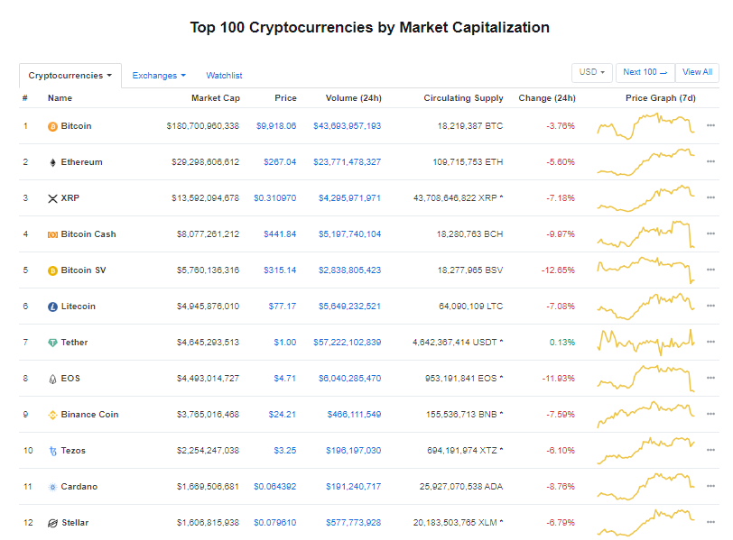Click EOS price $4.71
This screenshot has height=540, width=733.
point(284,378)
